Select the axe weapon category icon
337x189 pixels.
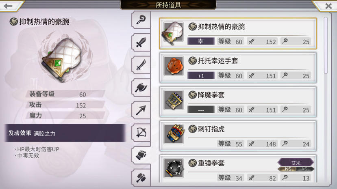[x=141, y=88]
